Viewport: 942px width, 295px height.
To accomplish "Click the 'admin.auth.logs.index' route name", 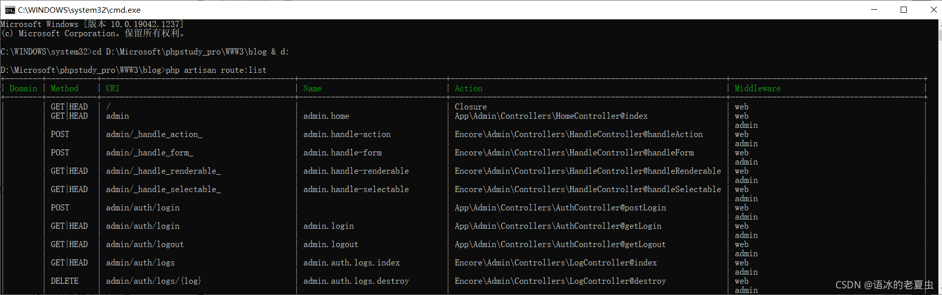I will point(351,263).
